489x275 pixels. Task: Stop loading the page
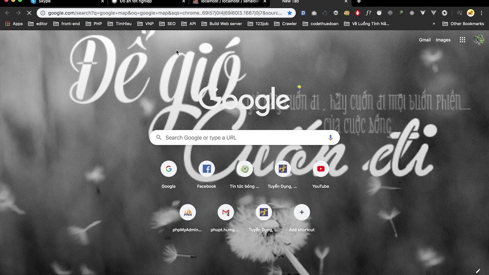click(x=29, y=13)
